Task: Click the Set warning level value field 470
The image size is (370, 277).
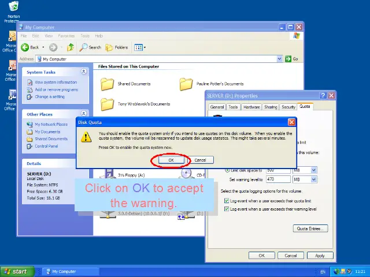Action: 278,179
